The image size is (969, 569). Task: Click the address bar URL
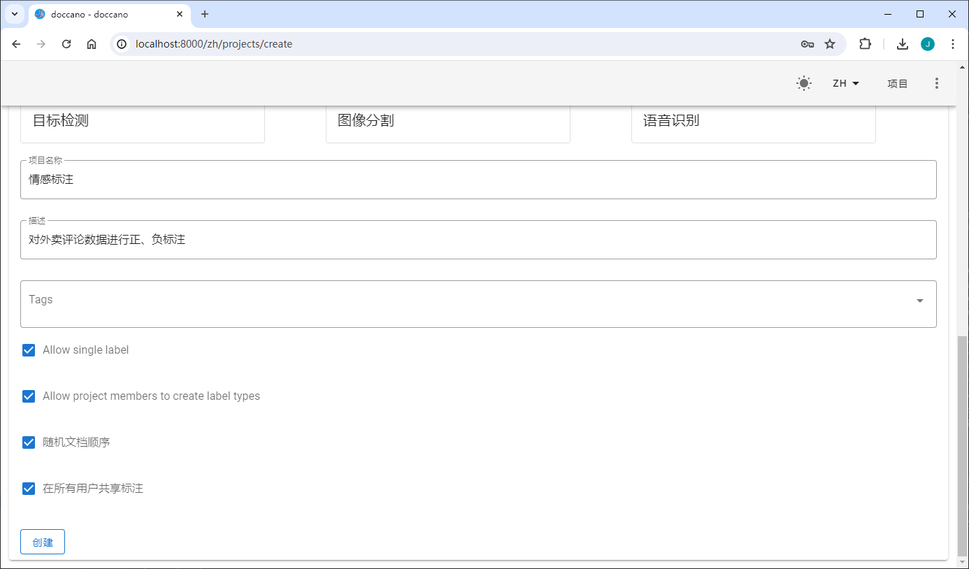(214, 44)
